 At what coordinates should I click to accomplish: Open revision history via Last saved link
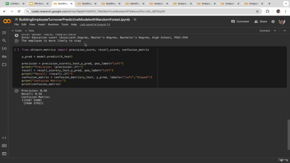pyautogui.click(x=95, y=24)
